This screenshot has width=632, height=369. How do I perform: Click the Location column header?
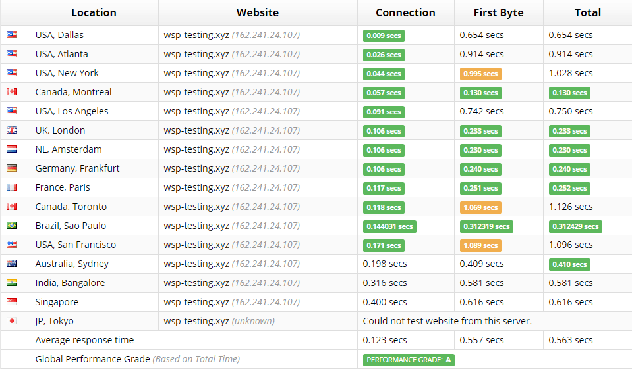point(94,12)
